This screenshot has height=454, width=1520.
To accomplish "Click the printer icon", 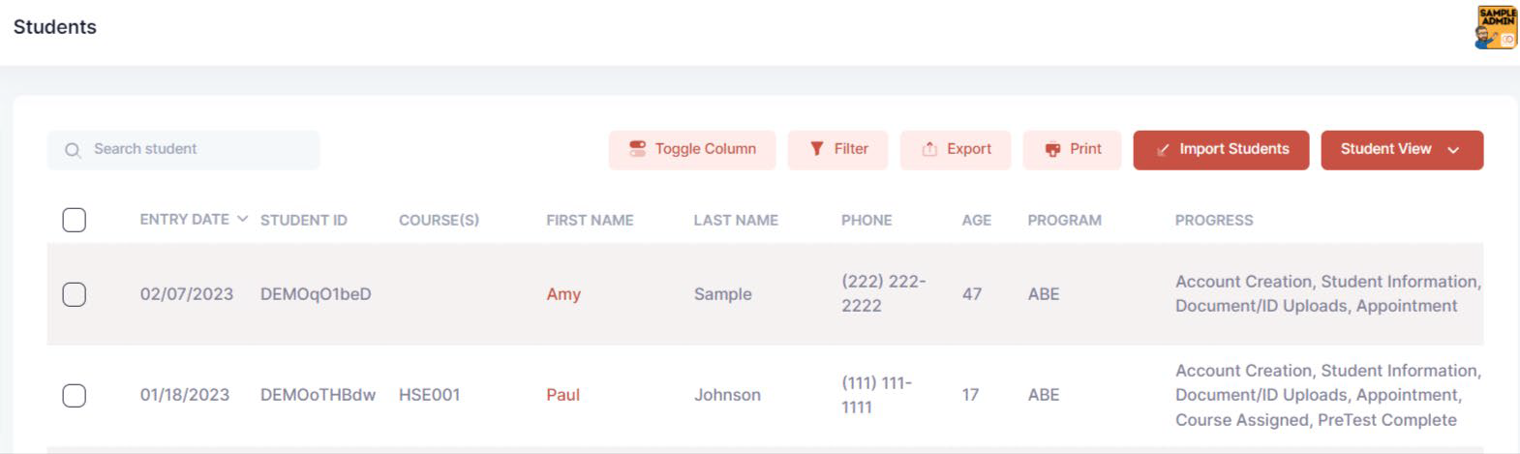I will coord(1052,149).
